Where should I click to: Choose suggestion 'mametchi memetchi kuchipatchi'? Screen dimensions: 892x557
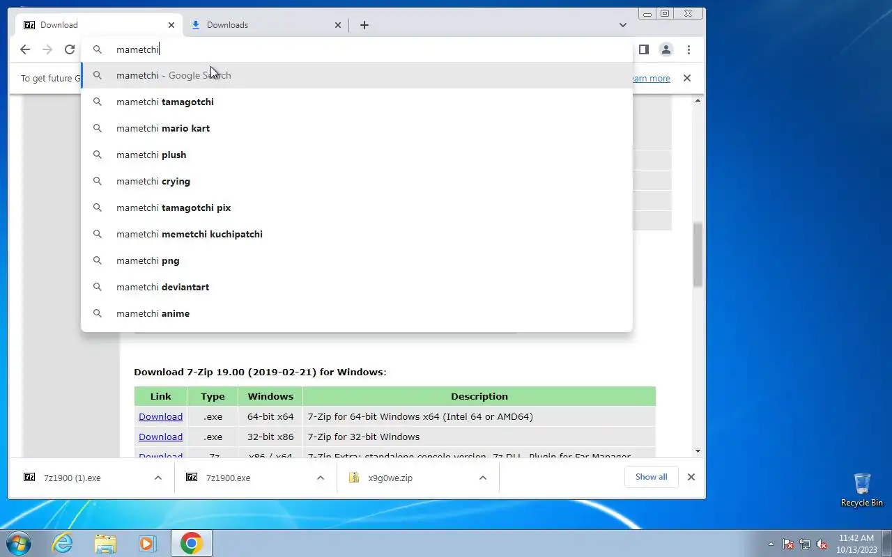[x=357, y=234]
